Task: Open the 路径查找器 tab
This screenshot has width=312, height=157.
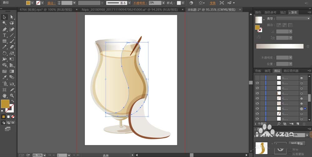Action: click(x=291, y=71)
